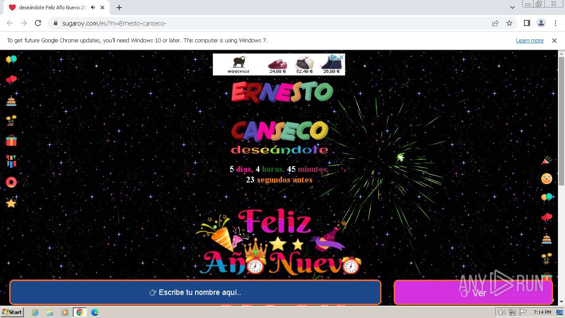Click the scrollbar up arrow

[561, 53]
